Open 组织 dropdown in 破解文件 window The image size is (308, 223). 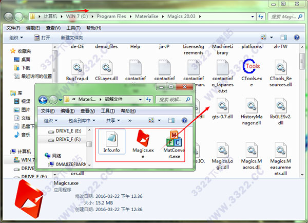tap(50, 120)
